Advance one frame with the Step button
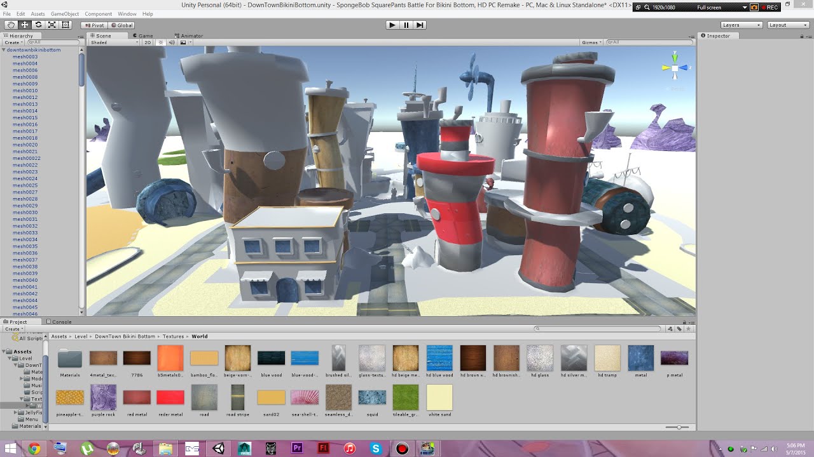814x457 pixels. (x=419, y=25)
